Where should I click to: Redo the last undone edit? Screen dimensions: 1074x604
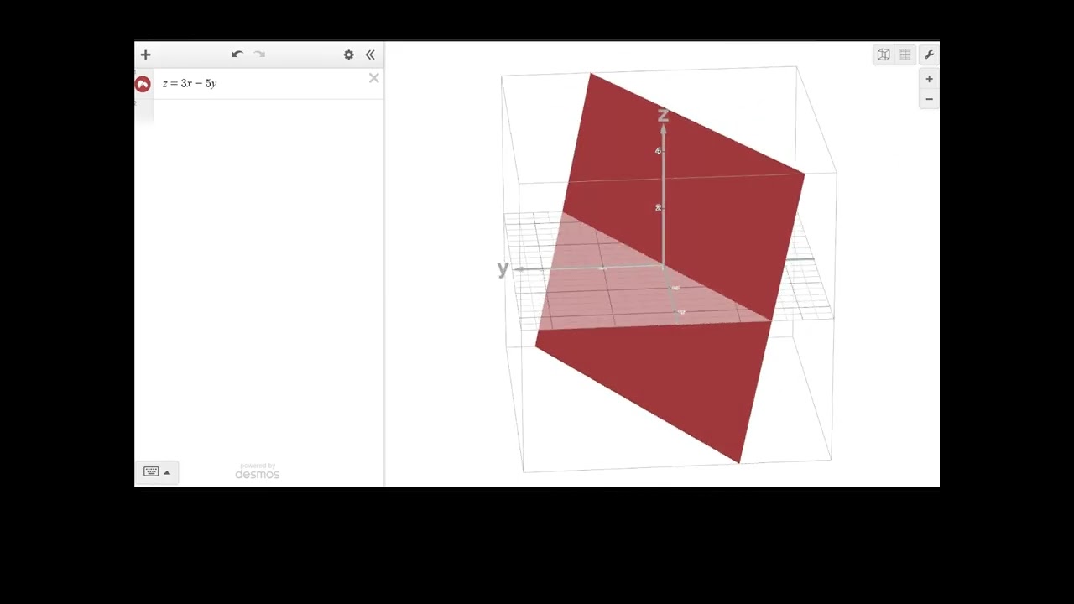pyautogui.click(x=259, y=55)
